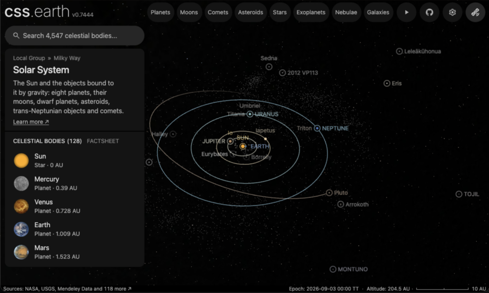Switch to the Celestial Bodies tab
The height and width of the screenshot is (293, 489).
click(47, 141)
